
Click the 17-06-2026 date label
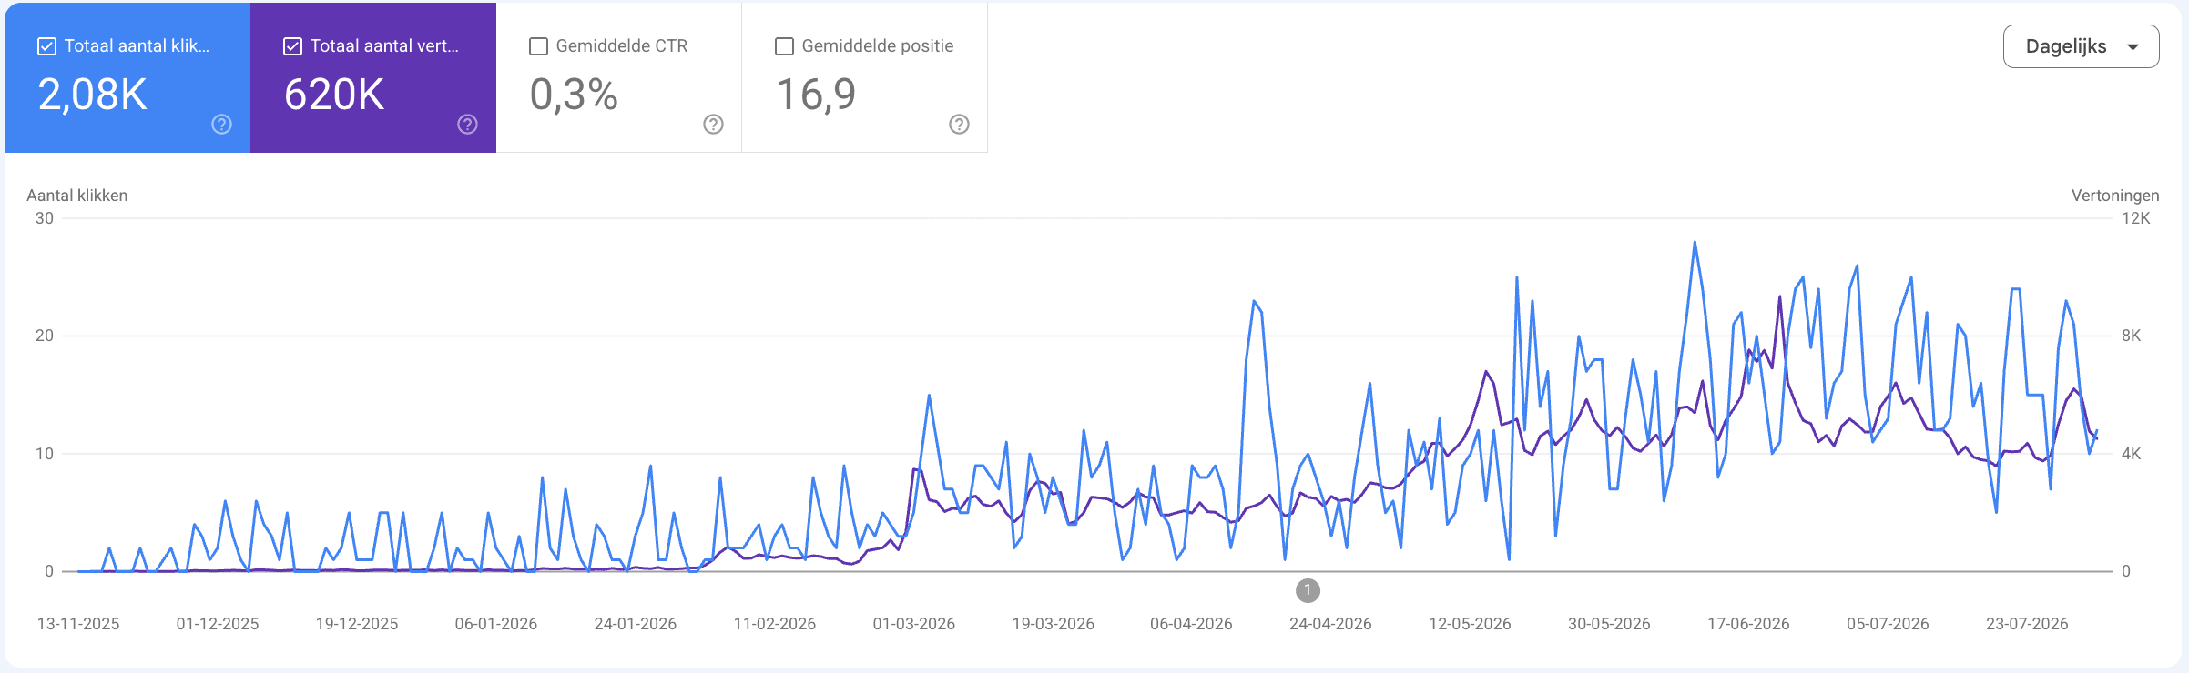(x=1748, y=624)
